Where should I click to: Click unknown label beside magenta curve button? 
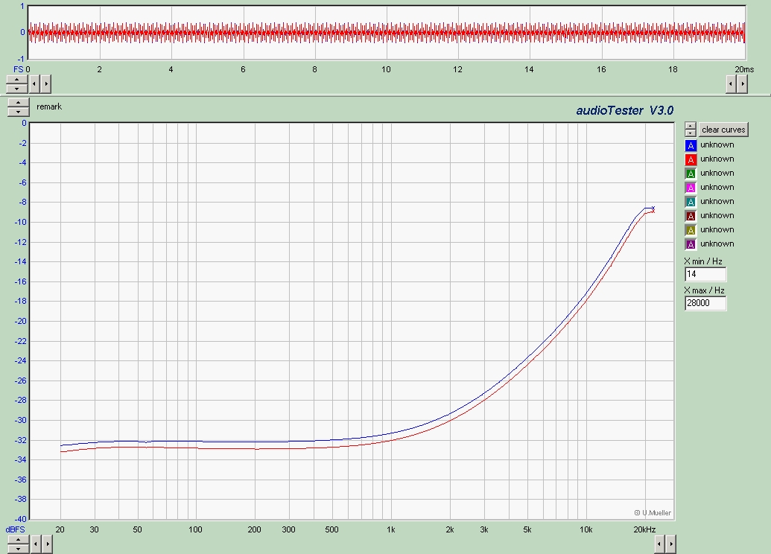coord(717,188)
